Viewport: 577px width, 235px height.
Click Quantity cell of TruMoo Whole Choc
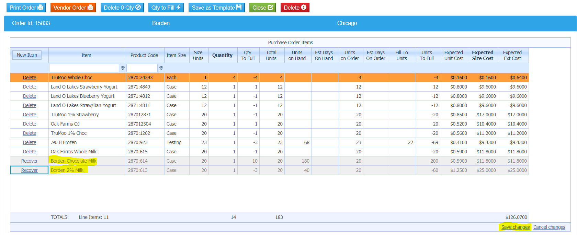pos(223,78)
